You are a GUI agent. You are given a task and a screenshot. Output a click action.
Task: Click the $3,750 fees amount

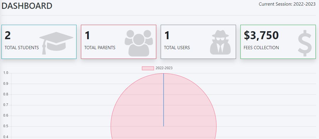pyautogui.click(x=261, y=36)
